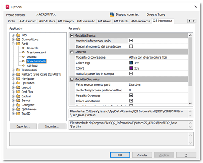Click the diamond icon next to Attributi
This screenshot has width=203, height=163.
(23, 65)
